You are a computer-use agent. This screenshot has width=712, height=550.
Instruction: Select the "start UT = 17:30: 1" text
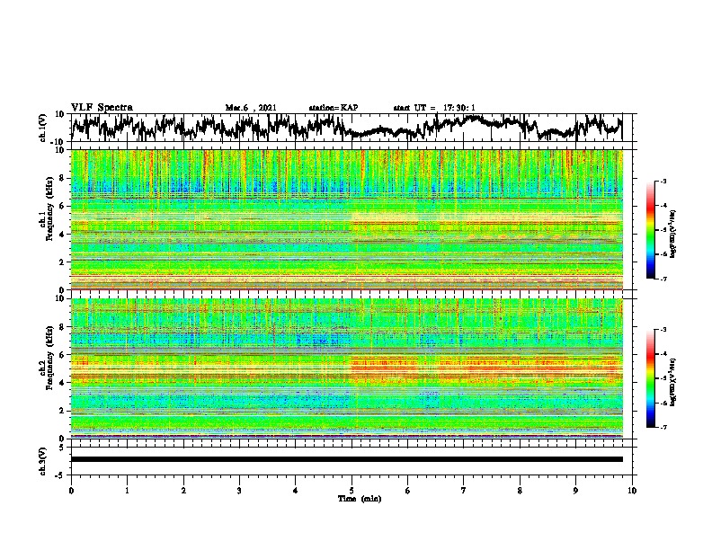[x=434, y=108]
